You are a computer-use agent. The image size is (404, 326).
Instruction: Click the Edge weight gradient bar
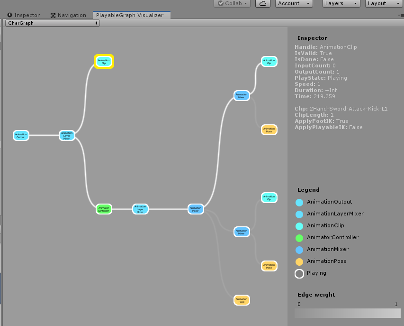(347, 313)
